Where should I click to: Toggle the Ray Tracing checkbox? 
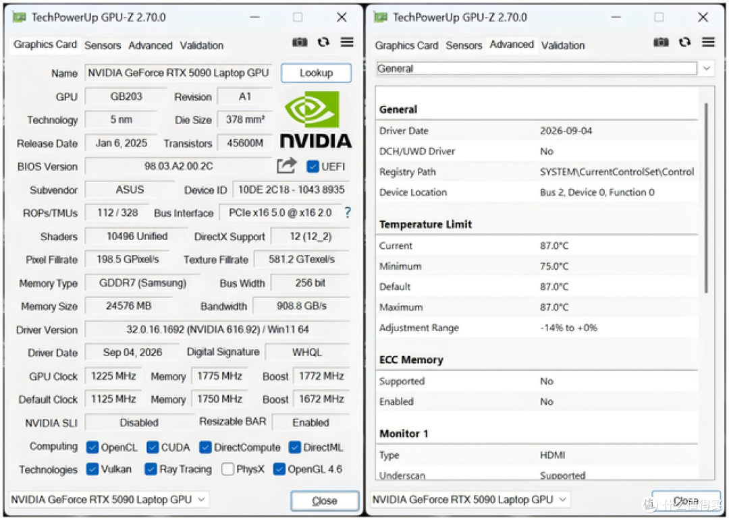point(151,469)
